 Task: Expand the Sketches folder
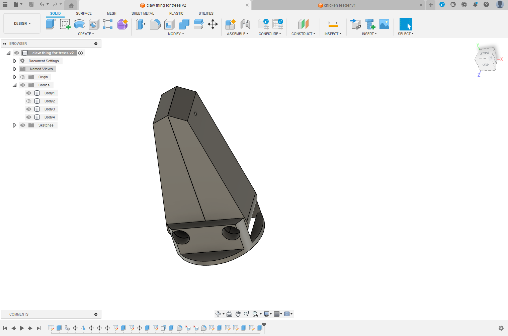coord(14,125)
